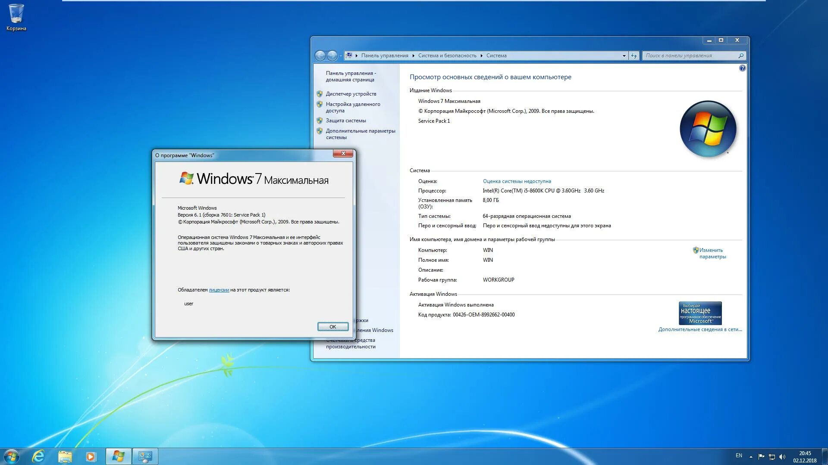Click the Start orb button
Viewport: 828px width, 465px height.
tap(12, 456)
